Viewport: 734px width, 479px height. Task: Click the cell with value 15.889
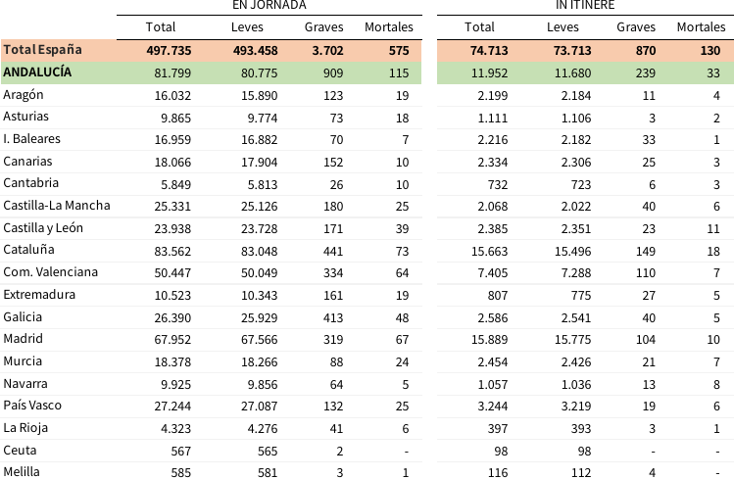point(479,339)
